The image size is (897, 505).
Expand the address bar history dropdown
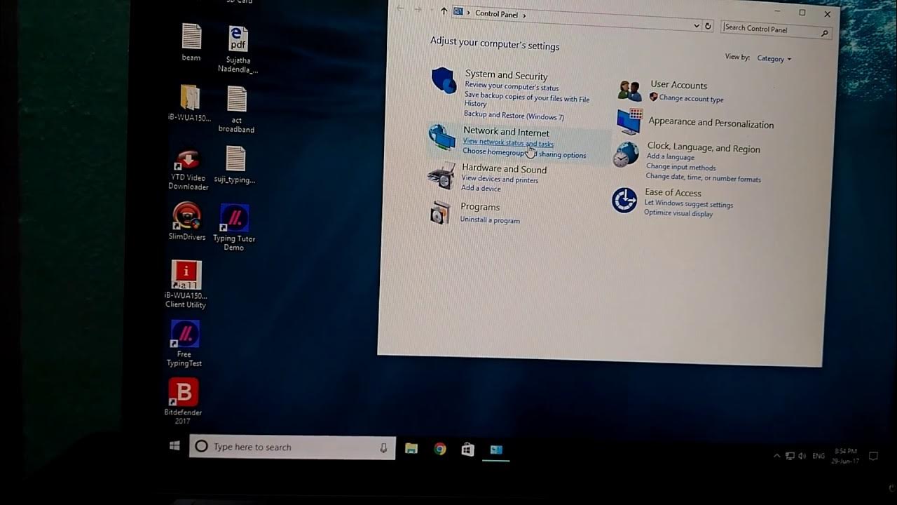click(696, 26)
